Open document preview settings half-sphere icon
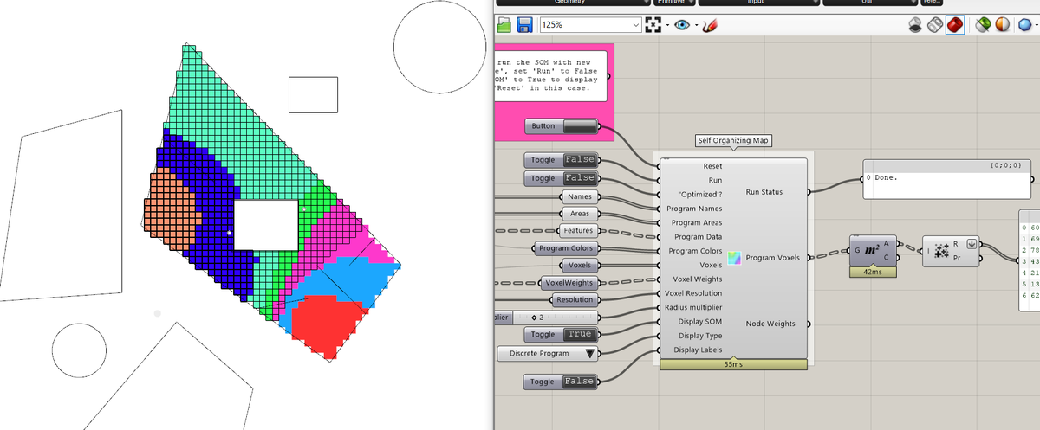 pos(1003,25)
